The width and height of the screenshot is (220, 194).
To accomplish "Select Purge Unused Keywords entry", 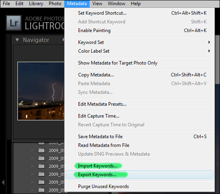I will click(x=140, y=186).
